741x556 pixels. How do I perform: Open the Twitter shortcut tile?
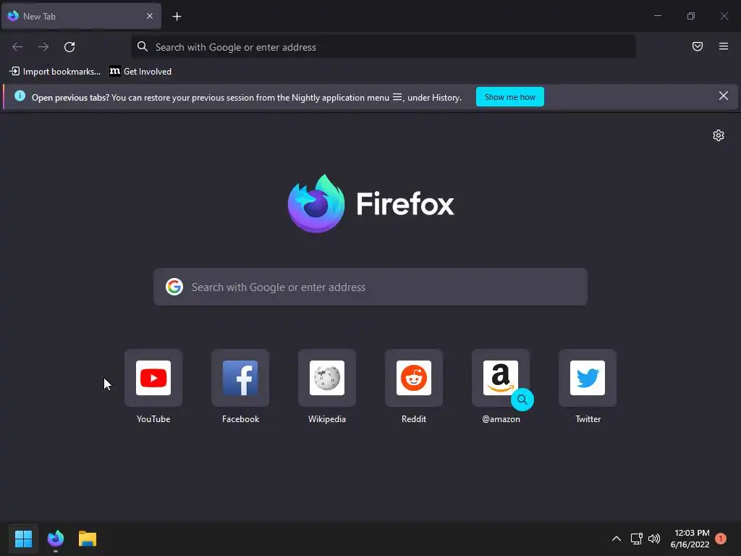588,378
